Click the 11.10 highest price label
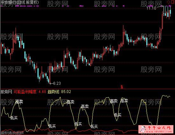 pos(151,8)
